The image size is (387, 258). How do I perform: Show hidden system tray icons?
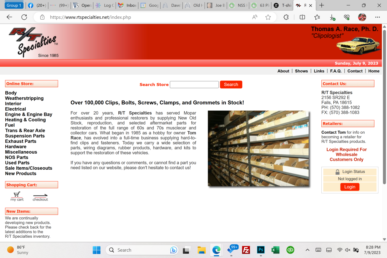(x=307, y=250)
